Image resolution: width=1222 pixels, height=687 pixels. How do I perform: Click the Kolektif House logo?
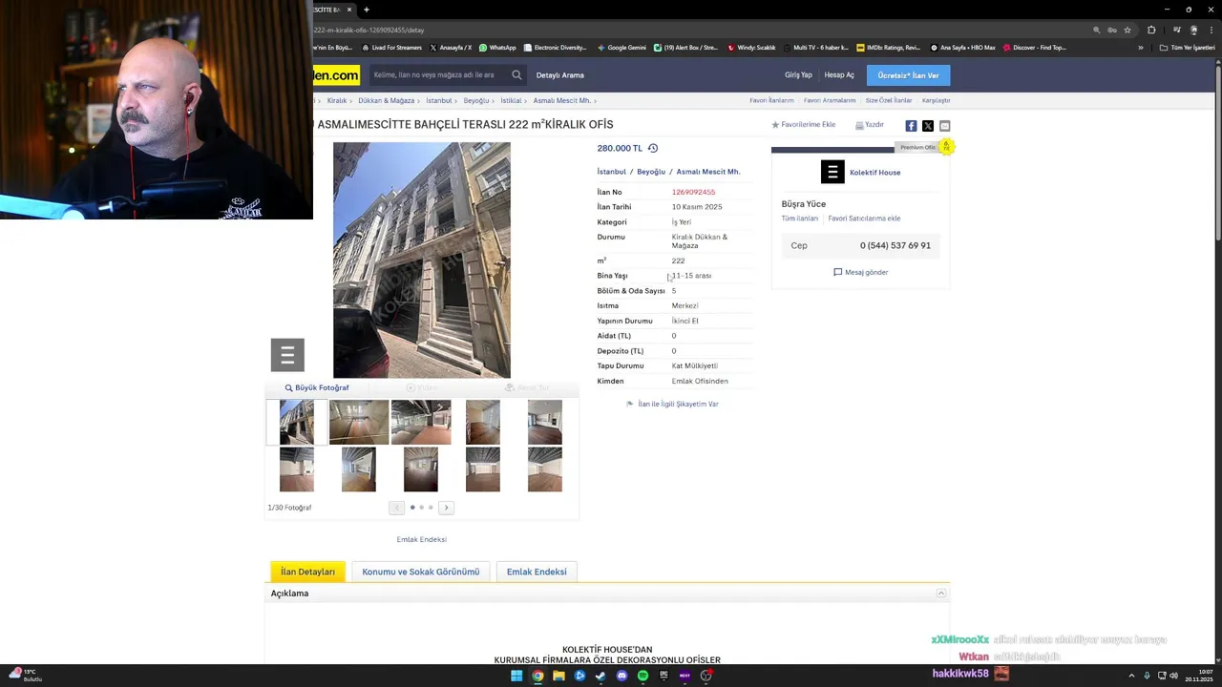pos(832,172)
